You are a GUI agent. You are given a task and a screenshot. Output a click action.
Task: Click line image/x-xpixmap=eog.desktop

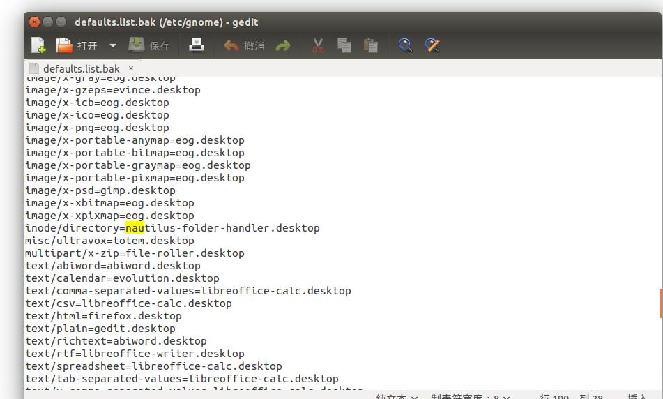pyautogui.click(x=110, y=216)
